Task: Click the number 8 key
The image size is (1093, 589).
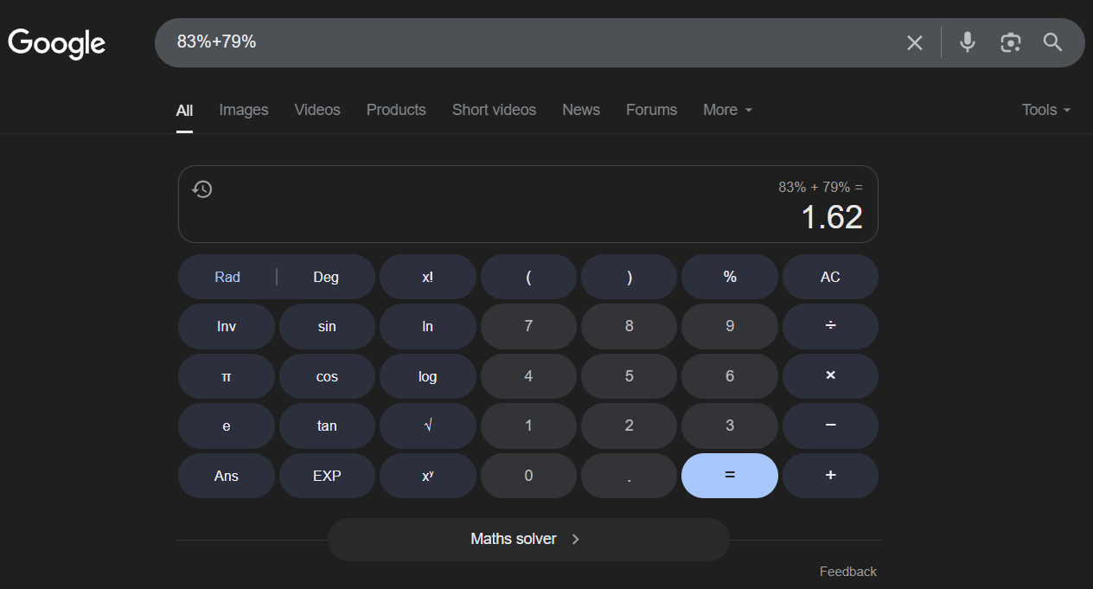Action: coord(630,327)
